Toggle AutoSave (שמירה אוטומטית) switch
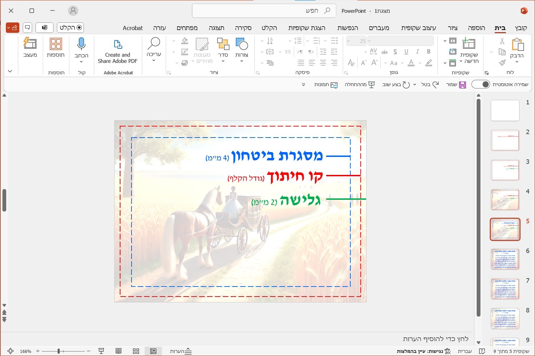This screenshot has width=535, height=356. [481, 84]
